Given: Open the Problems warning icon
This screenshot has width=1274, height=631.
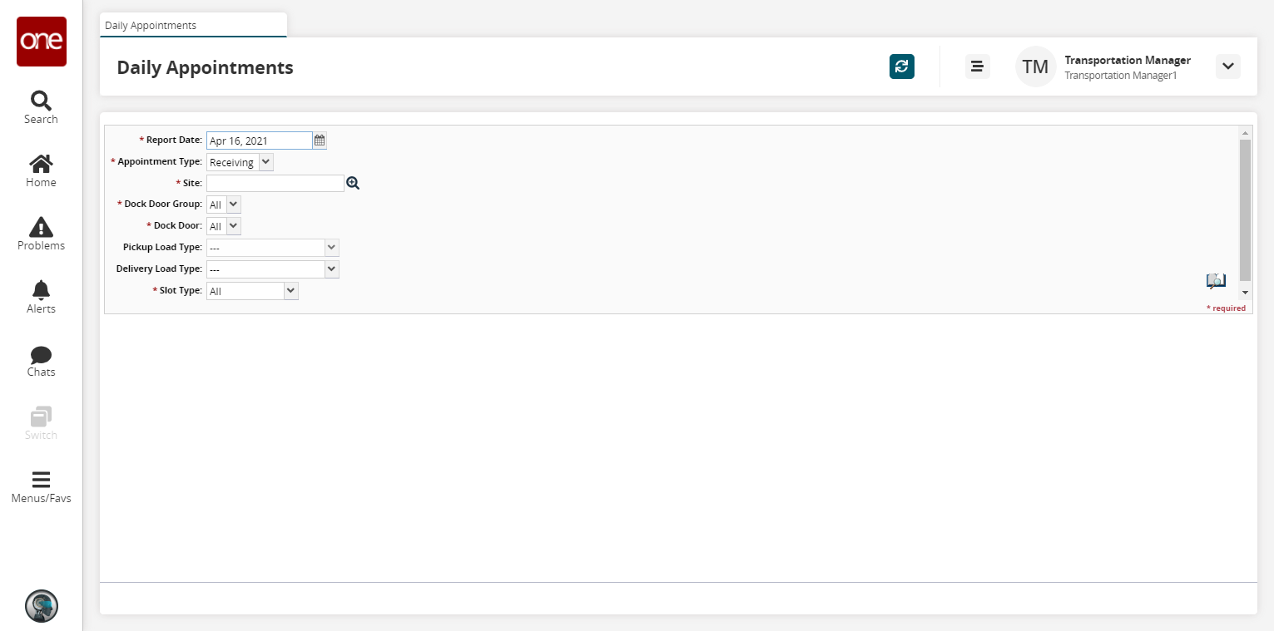Looking at the screenshot, I should click(x=41, y=234).
